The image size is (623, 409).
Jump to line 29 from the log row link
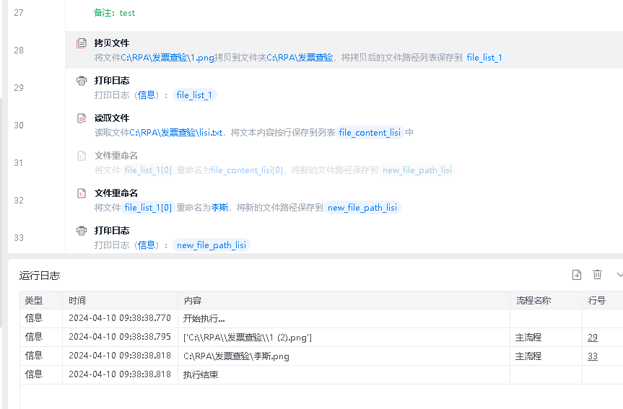click(x=593, y=337)
